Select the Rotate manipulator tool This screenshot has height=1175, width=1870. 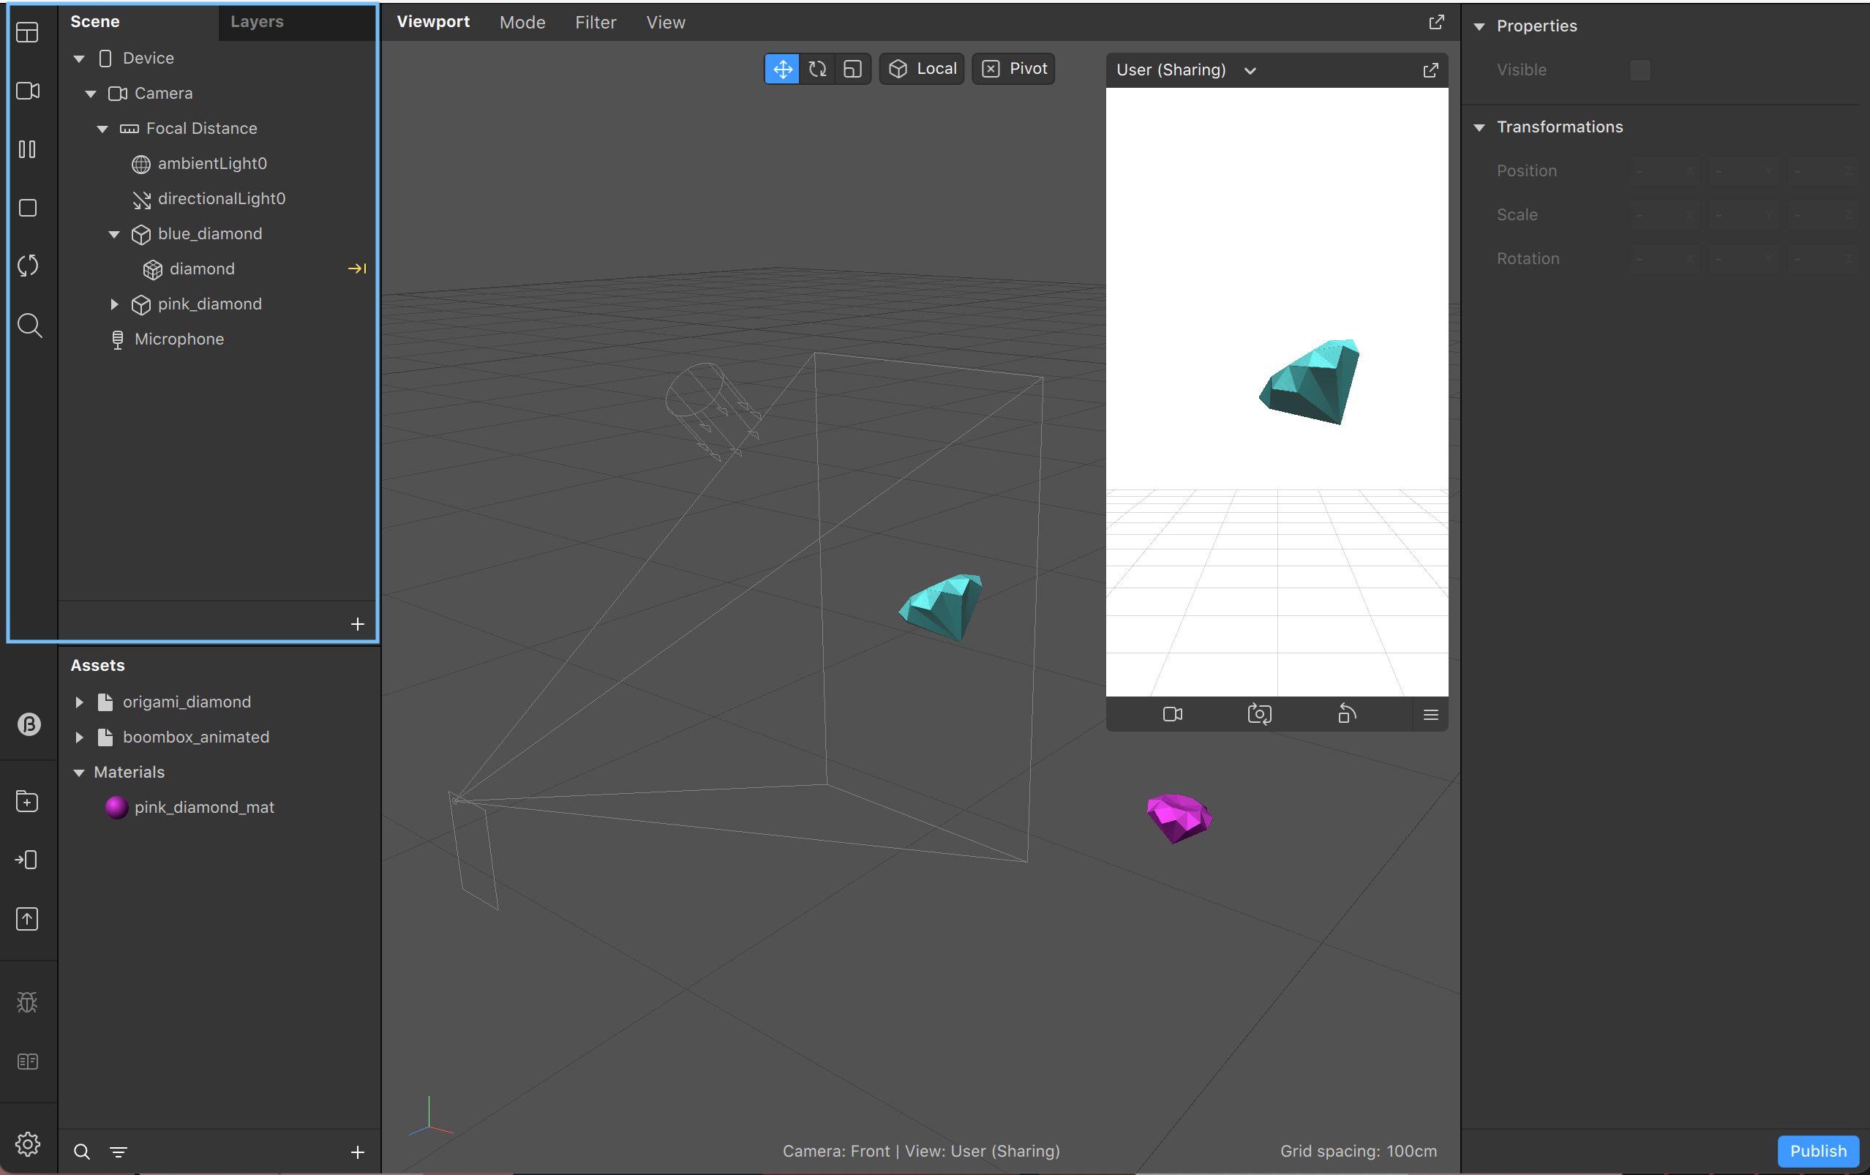(817, 68)
